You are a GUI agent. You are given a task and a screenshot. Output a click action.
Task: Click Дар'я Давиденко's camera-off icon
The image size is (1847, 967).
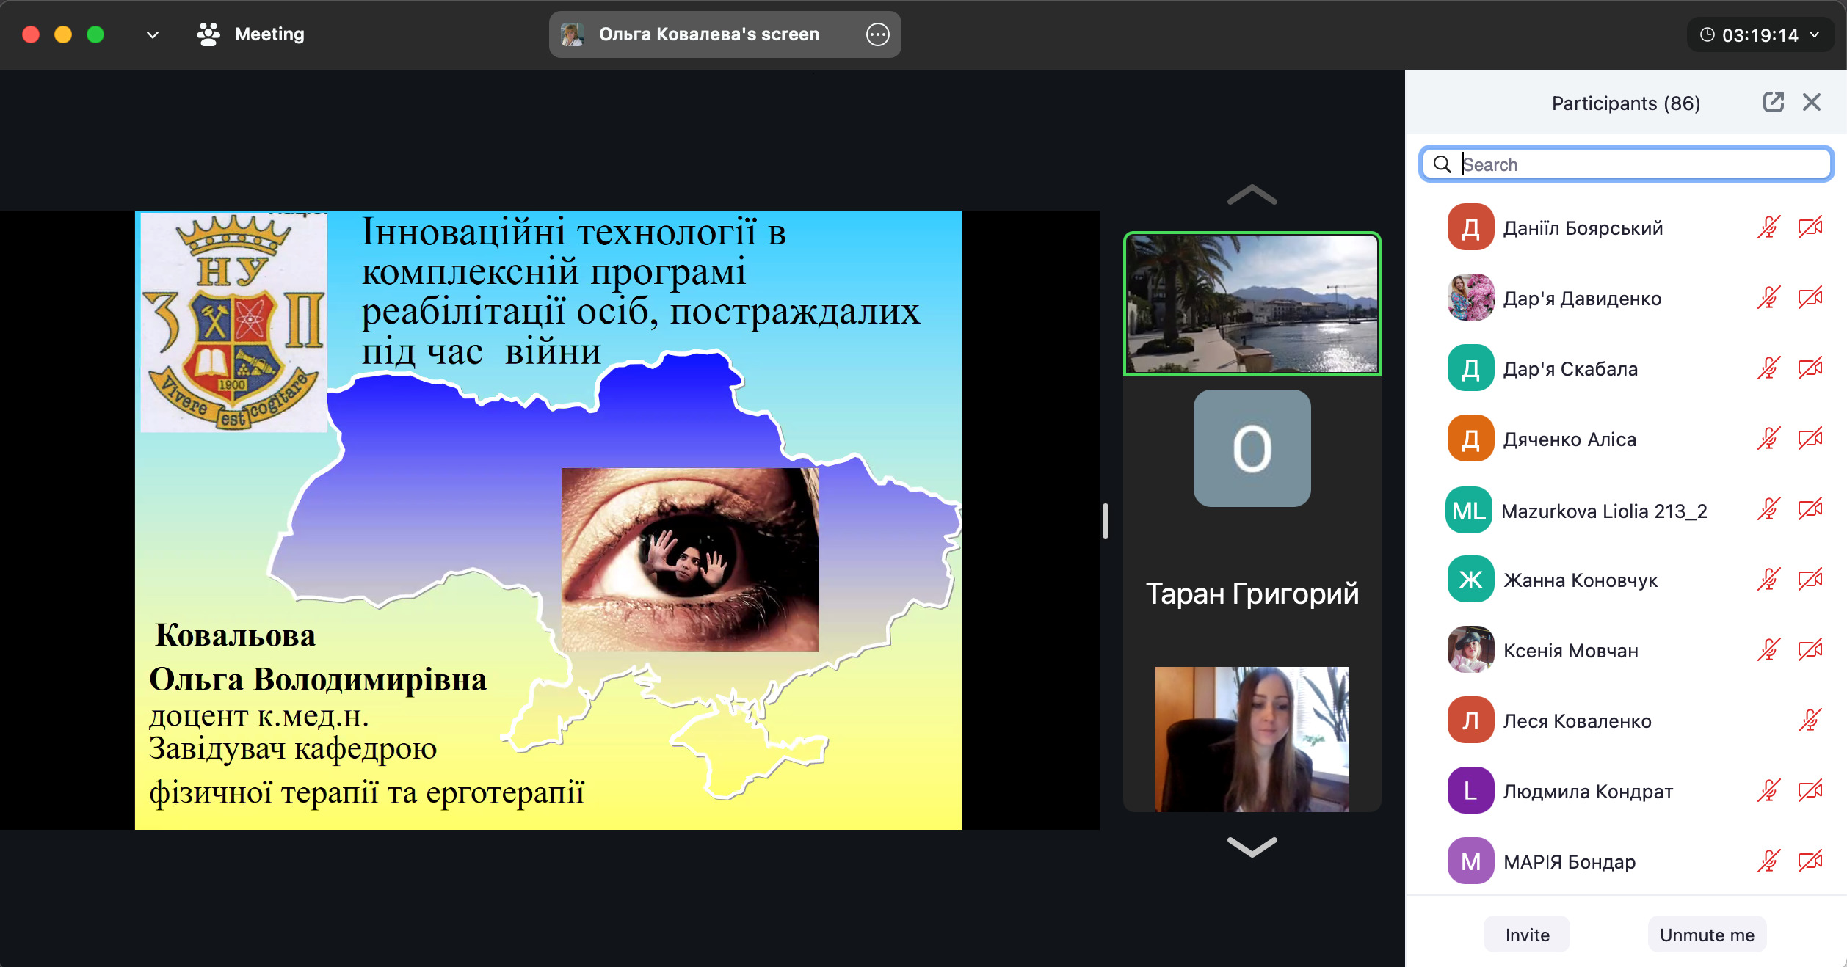1810,298
